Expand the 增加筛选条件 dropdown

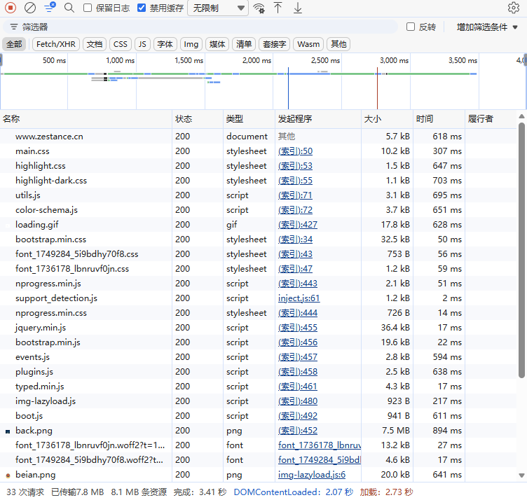click(487, 27)
